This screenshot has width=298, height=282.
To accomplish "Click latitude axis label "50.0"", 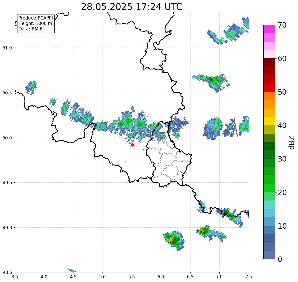I will [x=7, y=138].
